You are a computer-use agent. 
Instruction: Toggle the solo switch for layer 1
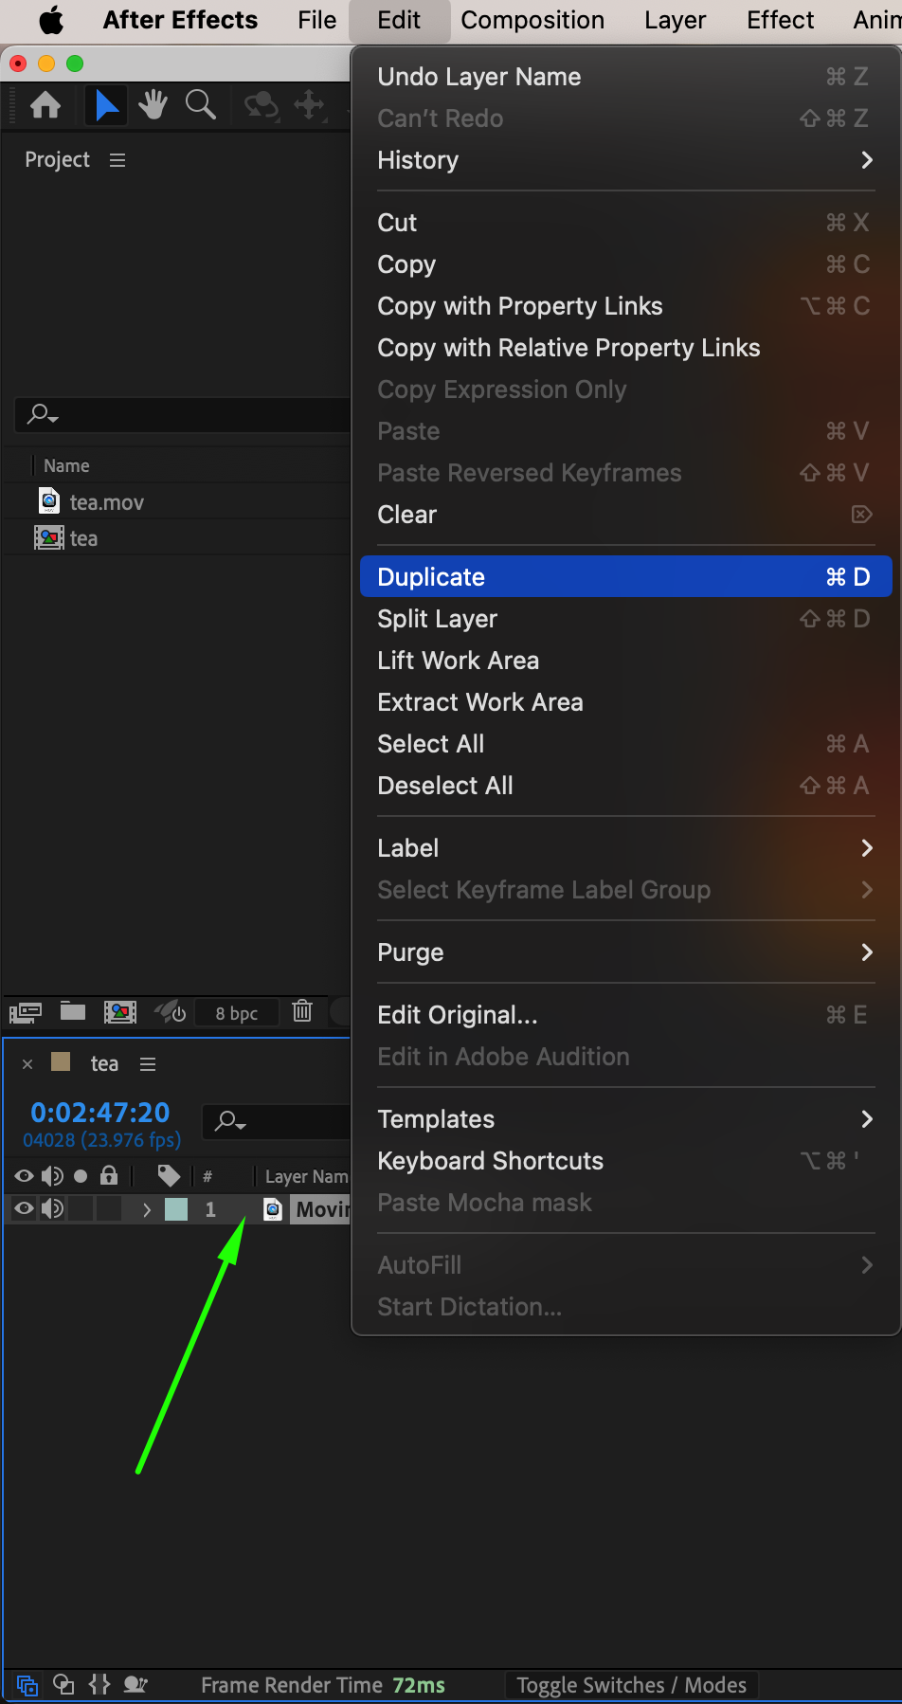pos(81,1208)
